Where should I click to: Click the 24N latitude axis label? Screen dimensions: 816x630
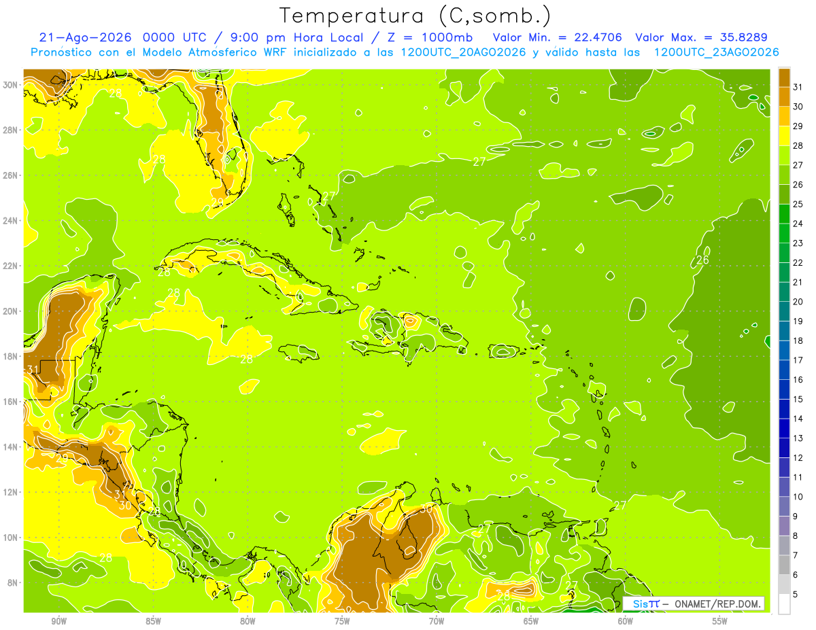click(10, 220)
